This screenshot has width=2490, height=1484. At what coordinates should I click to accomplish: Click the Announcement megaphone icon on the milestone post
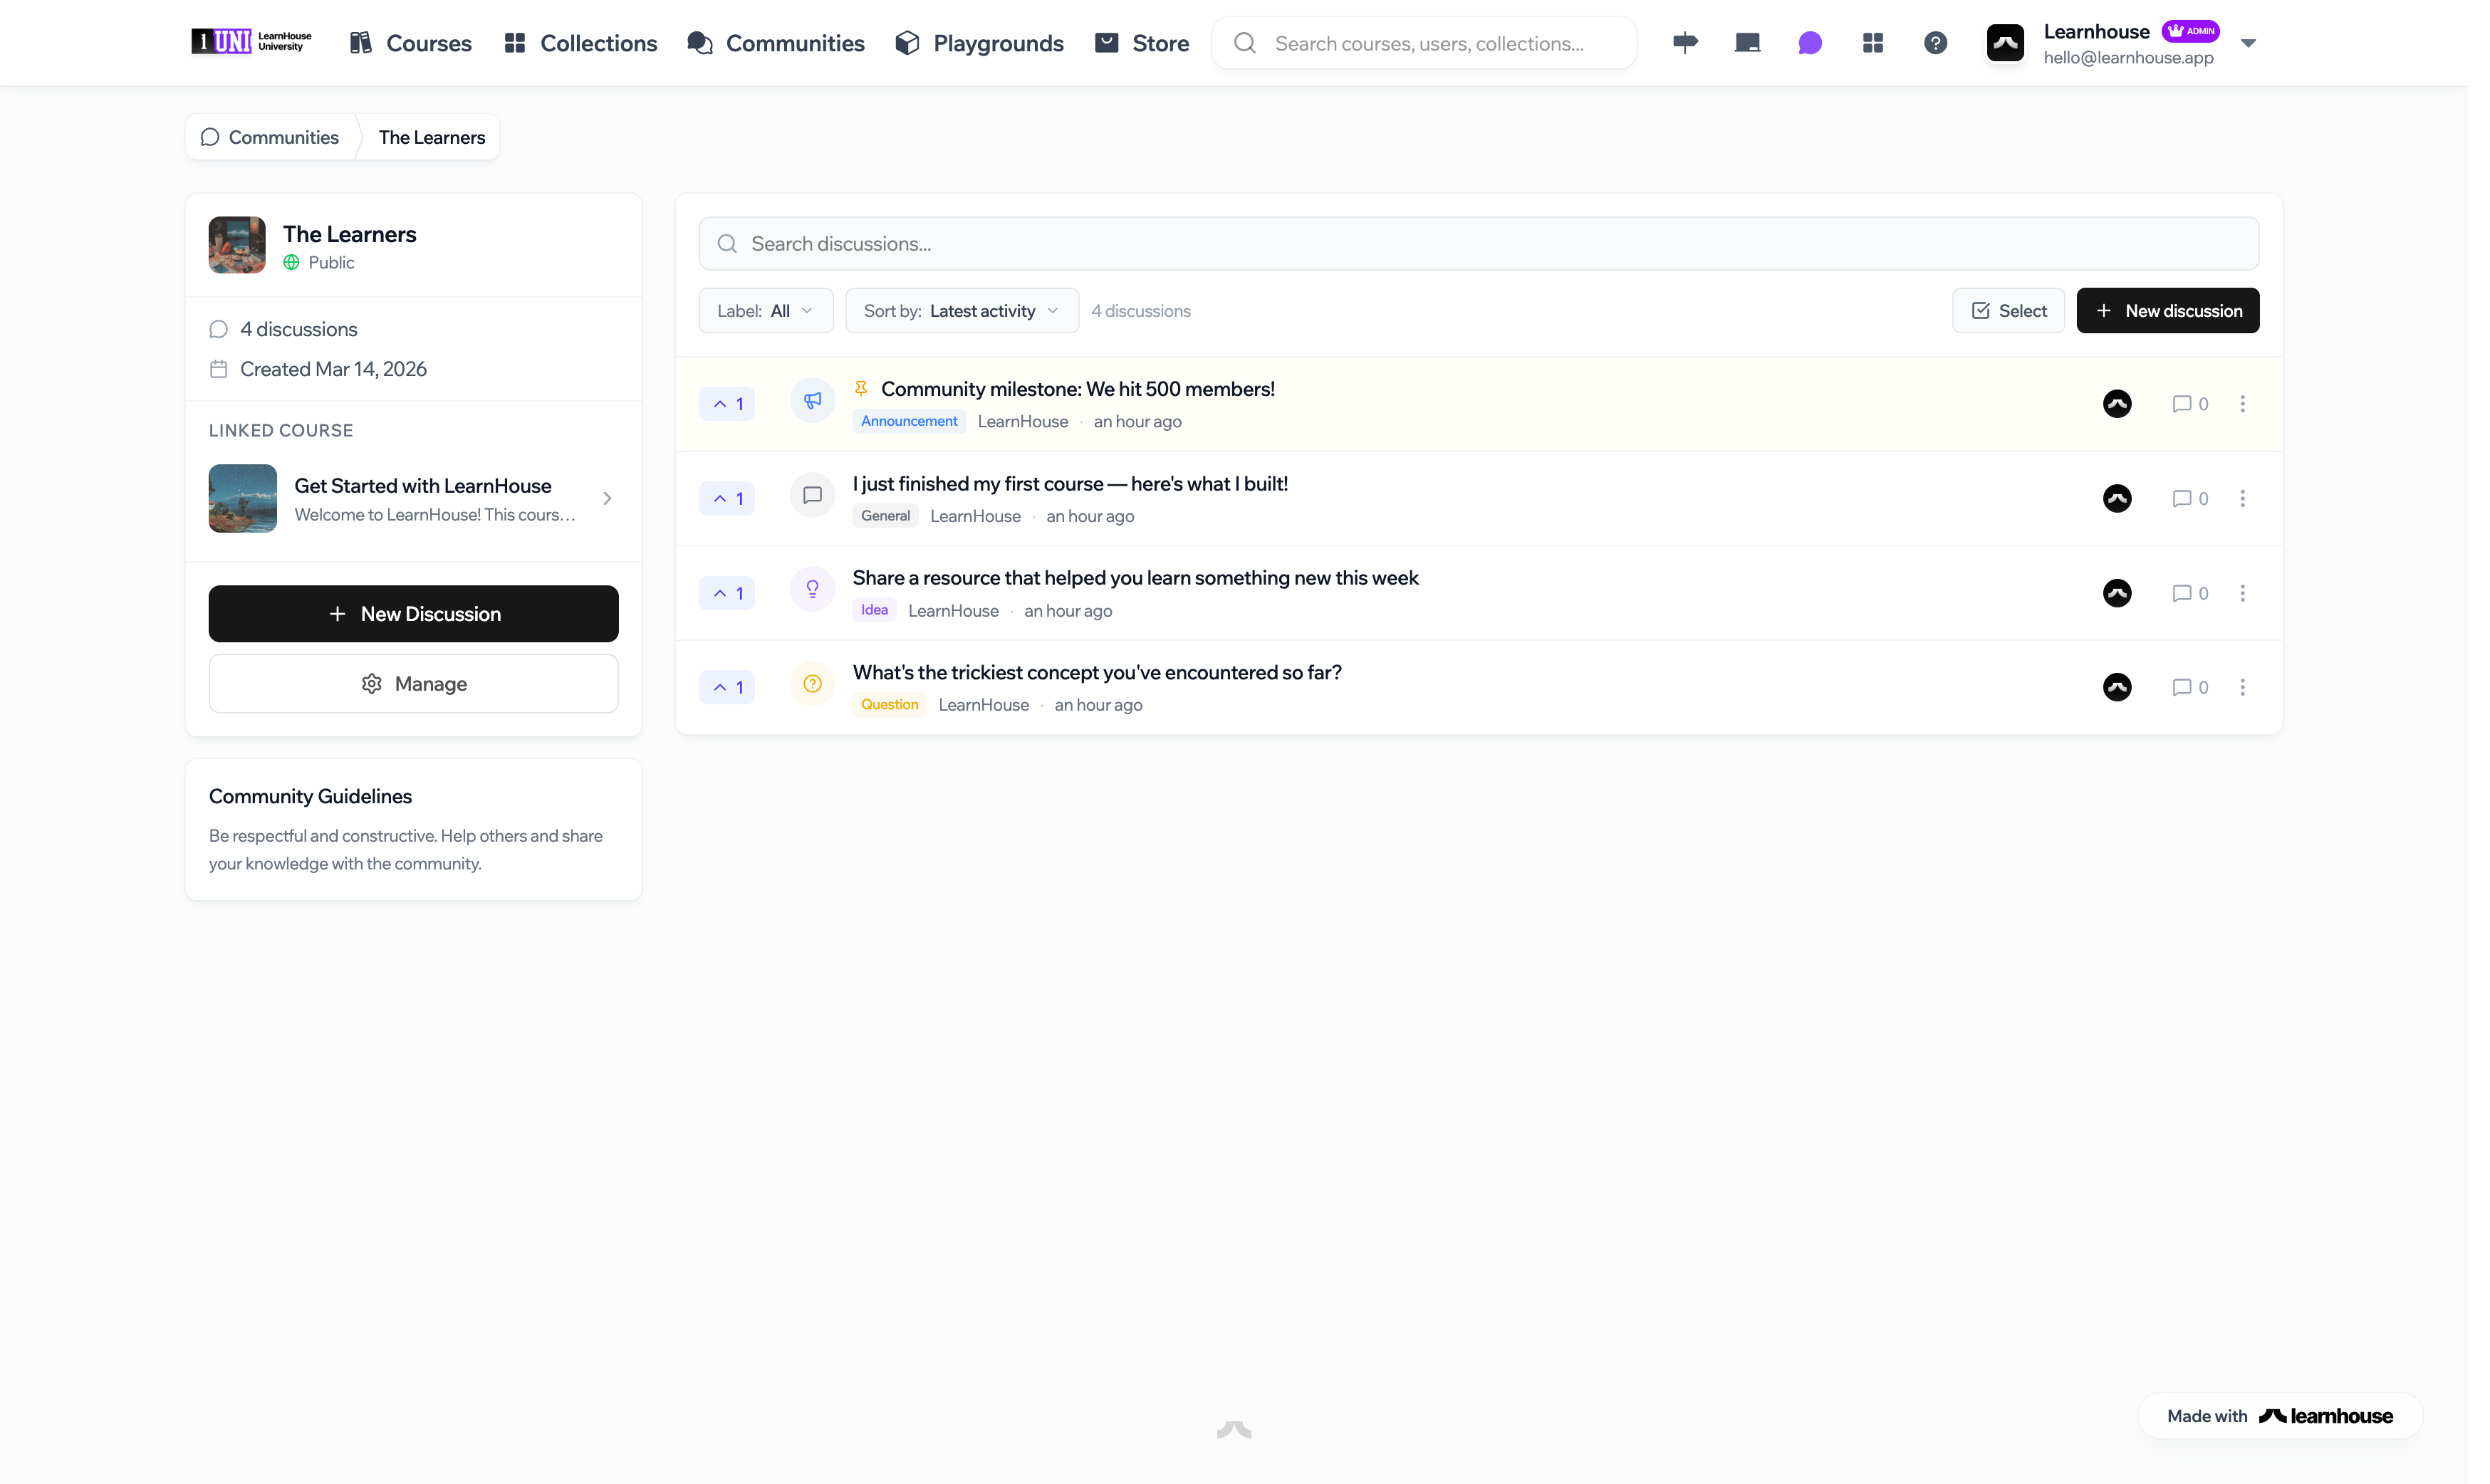[812, 400]
